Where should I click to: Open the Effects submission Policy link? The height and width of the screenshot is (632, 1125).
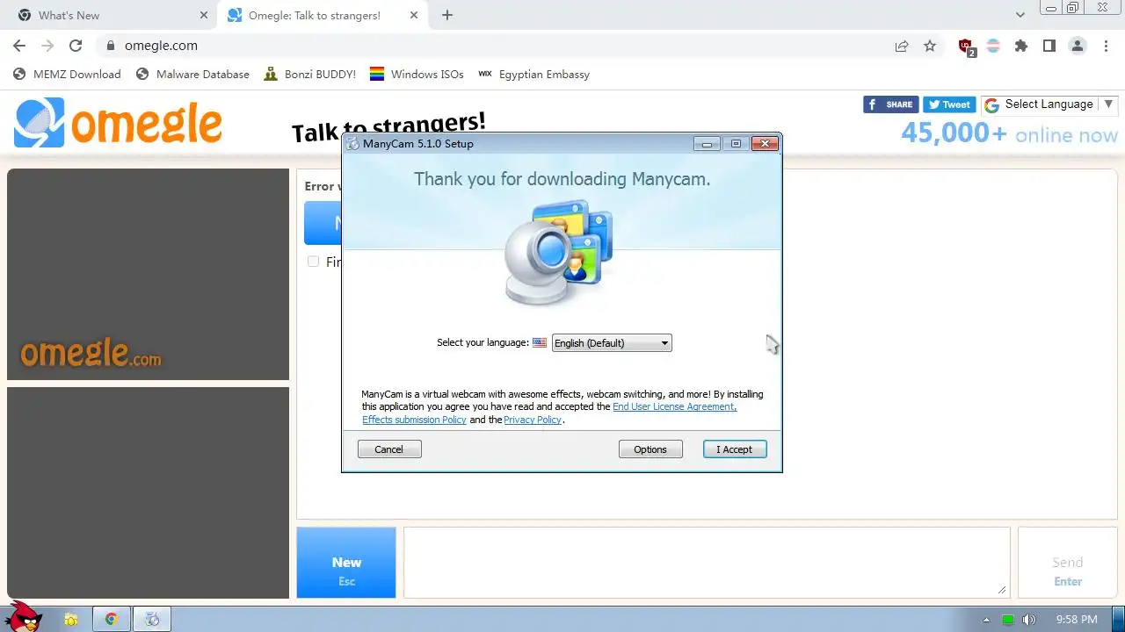414,420
